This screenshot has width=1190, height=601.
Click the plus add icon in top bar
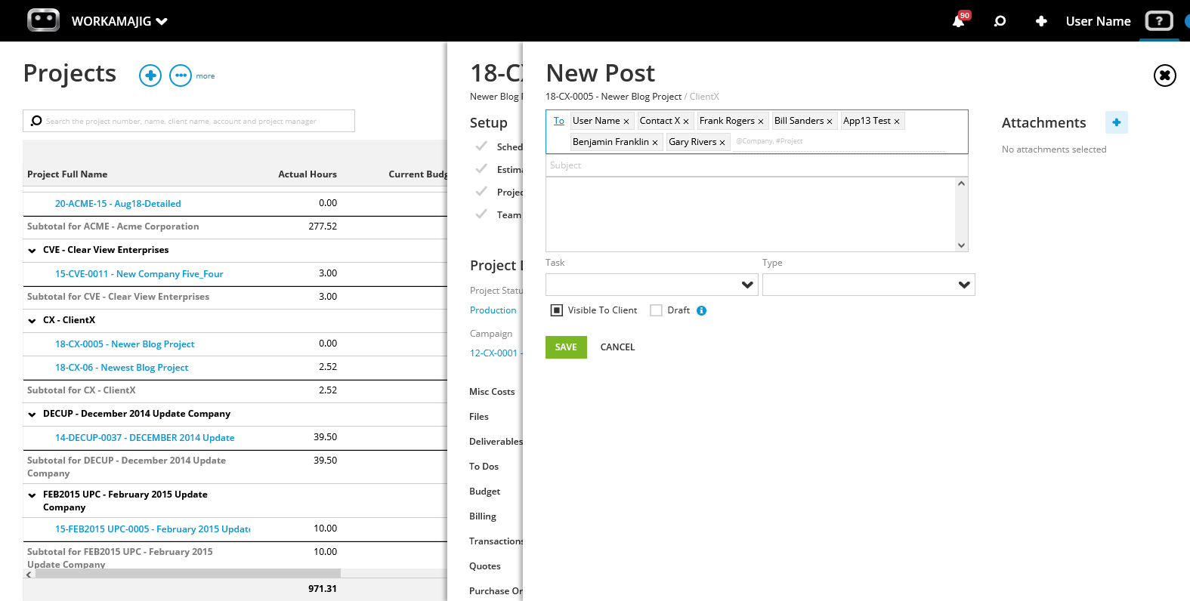(x=1041, y=21)
